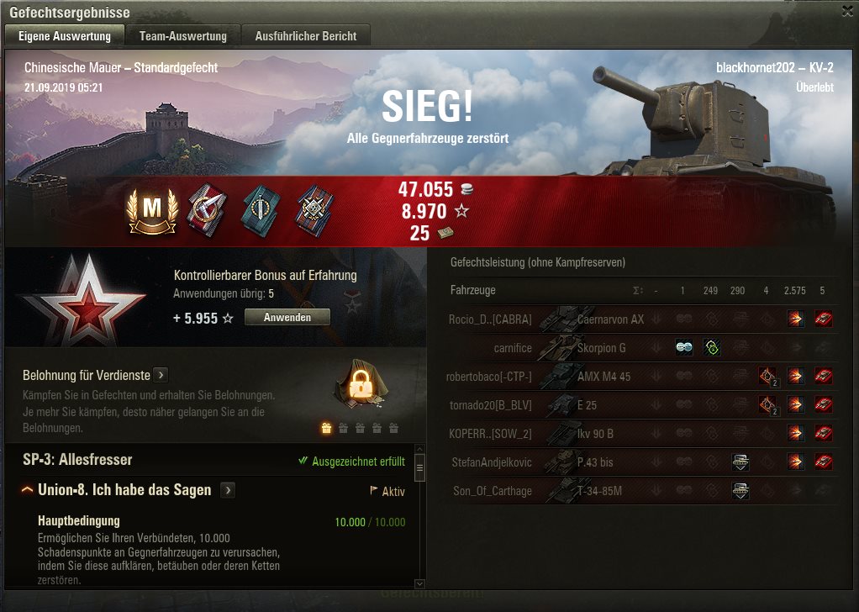Click the red ribbon medal with crossed blades

click(x=207, y=211)
